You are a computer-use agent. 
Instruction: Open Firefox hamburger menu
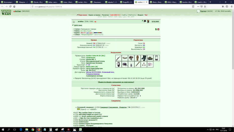[232, 6]
